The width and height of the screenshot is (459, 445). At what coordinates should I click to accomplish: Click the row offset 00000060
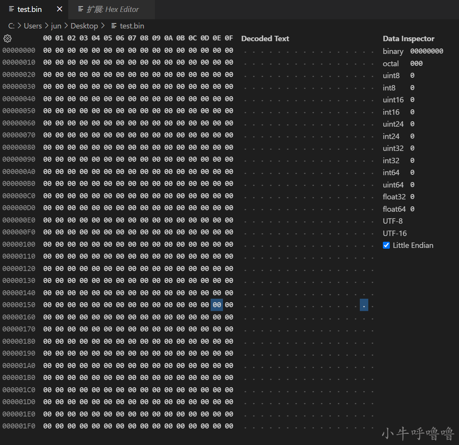pyautogui.click(x=19, y=123)
